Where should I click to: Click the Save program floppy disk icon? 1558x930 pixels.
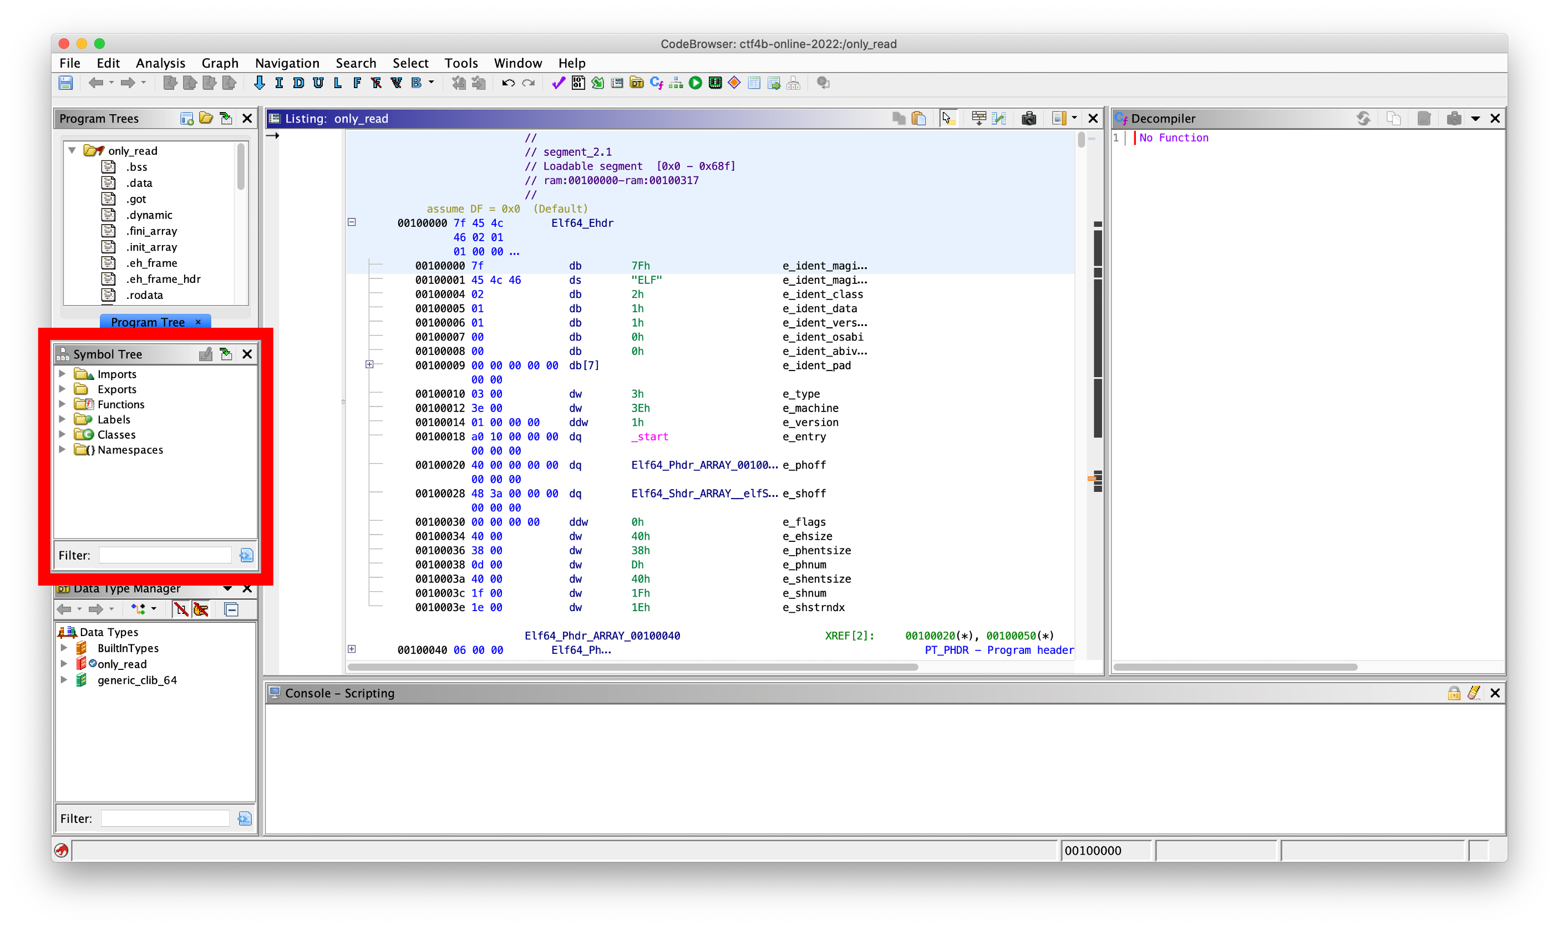coord(66,83)
